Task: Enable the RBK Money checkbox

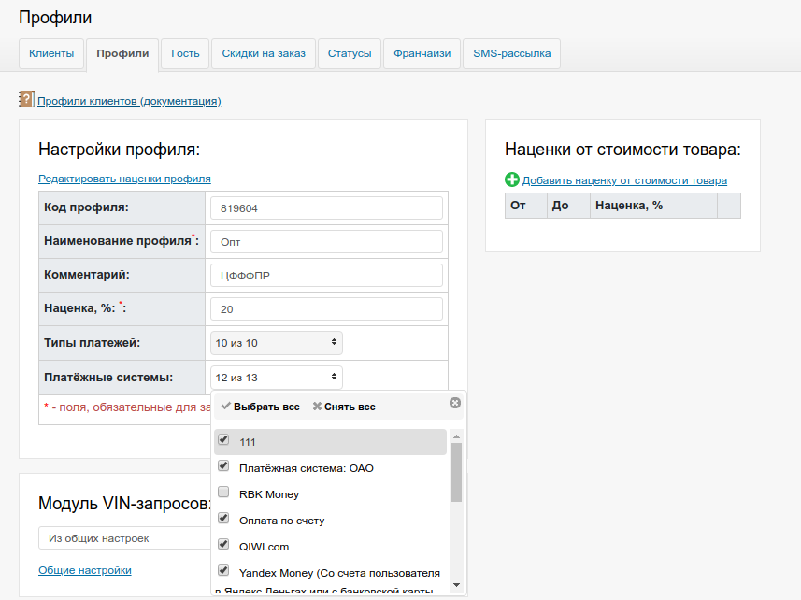Action: [x=223, y=492]
